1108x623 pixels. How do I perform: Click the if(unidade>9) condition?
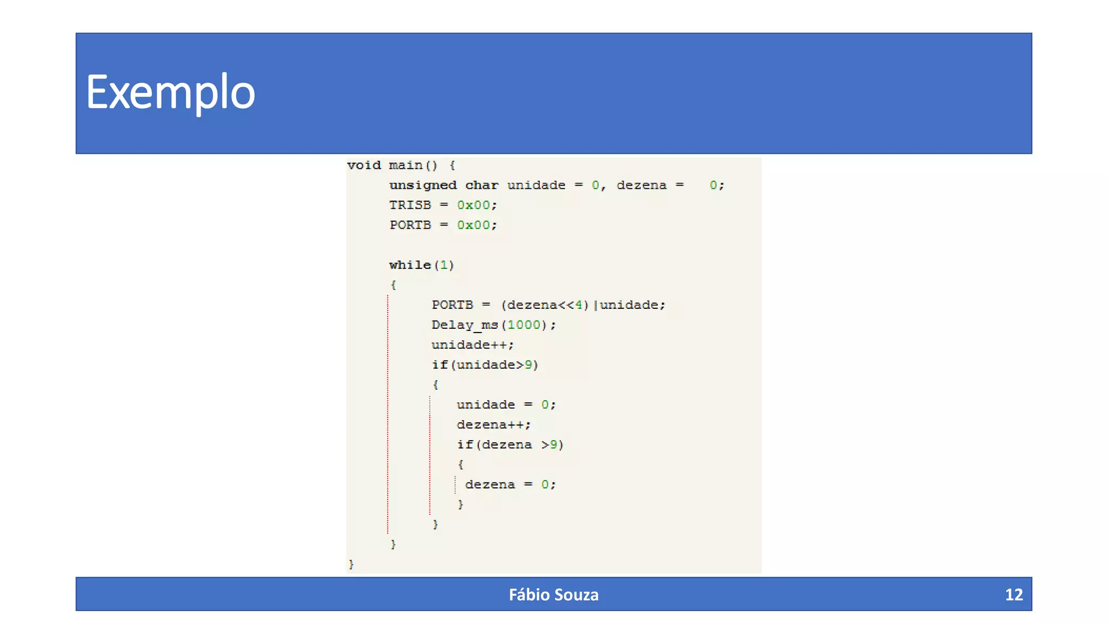click(485, 365)
